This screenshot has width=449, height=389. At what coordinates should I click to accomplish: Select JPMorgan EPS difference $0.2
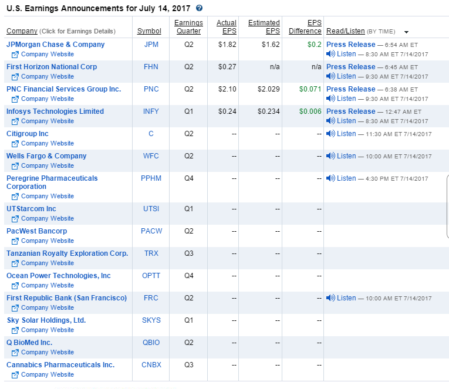pyautogui.click(x=315, y=45)
